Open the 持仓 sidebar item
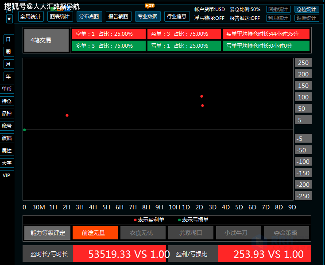325x265 pixels. [7, 101]
